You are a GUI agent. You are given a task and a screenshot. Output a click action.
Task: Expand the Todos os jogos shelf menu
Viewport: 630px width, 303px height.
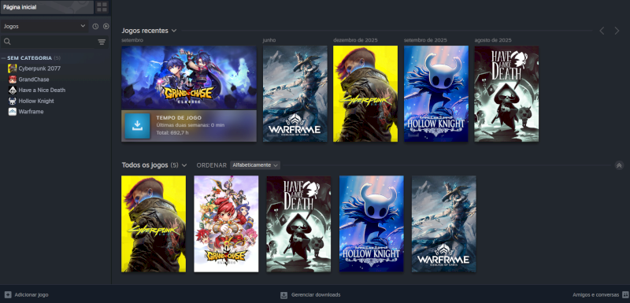(x=184, y=165)
